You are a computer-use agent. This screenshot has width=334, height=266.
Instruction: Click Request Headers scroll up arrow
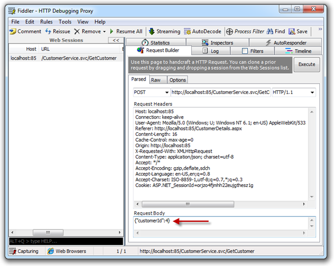[x=312, y=112]
